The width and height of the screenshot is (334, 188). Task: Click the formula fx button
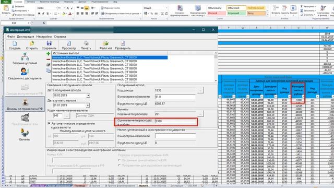pos(44,23)
